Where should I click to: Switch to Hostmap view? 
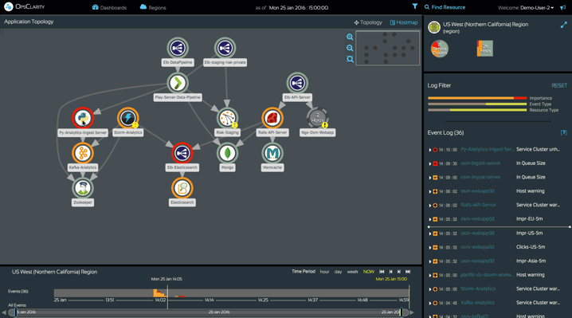[x=404, y=22]
